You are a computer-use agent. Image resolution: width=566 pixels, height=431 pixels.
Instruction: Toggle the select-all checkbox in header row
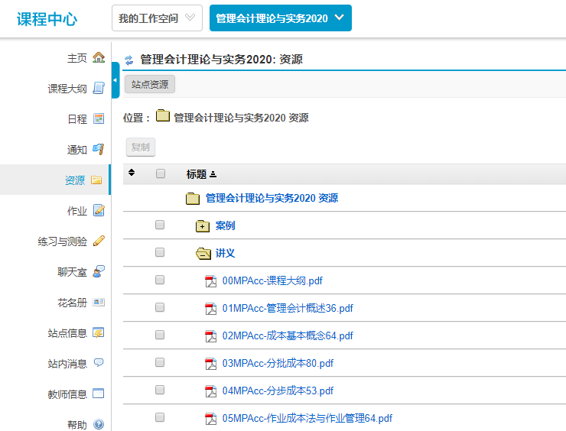(x=160, y=173)
